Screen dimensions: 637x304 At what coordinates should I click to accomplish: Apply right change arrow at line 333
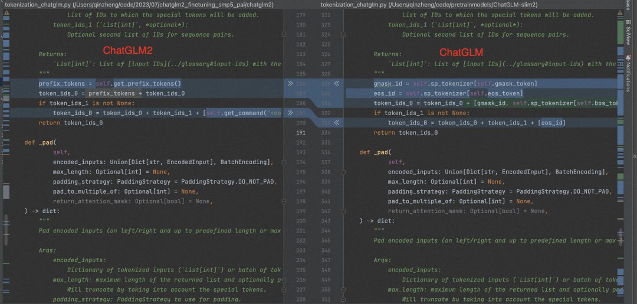(337, 123)
